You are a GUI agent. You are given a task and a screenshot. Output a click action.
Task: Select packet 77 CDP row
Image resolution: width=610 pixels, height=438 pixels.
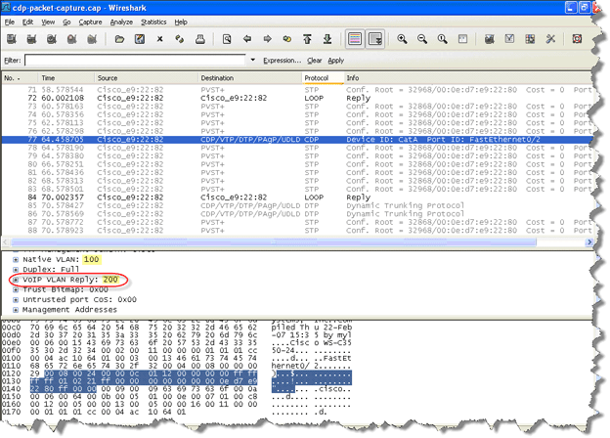297,139
